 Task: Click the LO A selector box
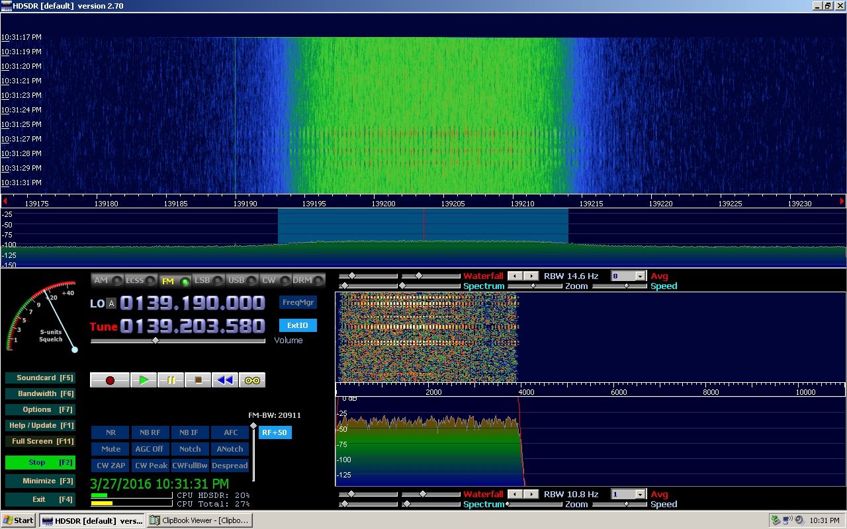point(111,304)
